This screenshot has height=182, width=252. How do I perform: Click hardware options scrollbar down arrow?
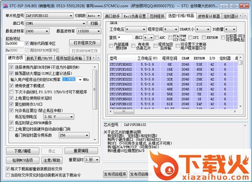point(95,140)
